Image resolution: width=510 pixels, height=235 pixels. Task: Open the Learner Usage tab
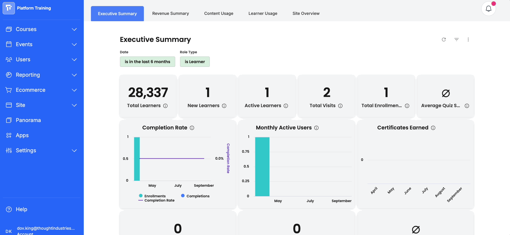click(263, 14)
